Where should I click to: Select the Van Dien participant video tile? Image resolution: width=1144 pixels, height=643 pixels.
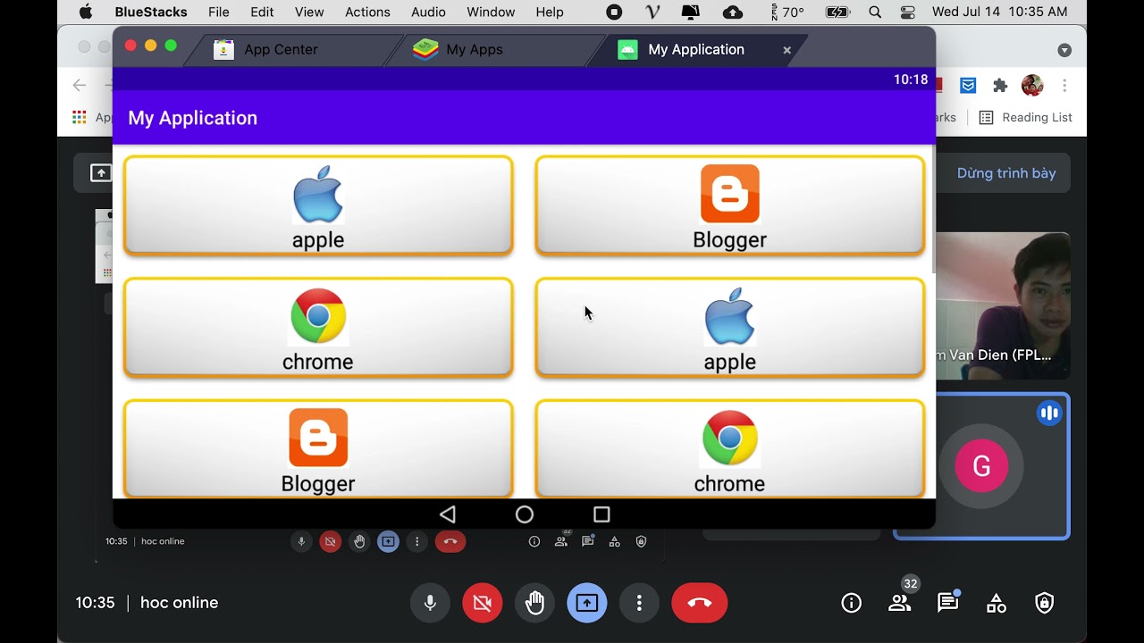coord(1003,305)
